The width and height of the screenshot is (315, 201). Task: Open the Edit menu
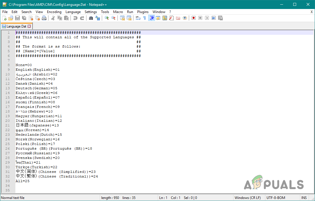pyautogui.click(x=15, y=12)
